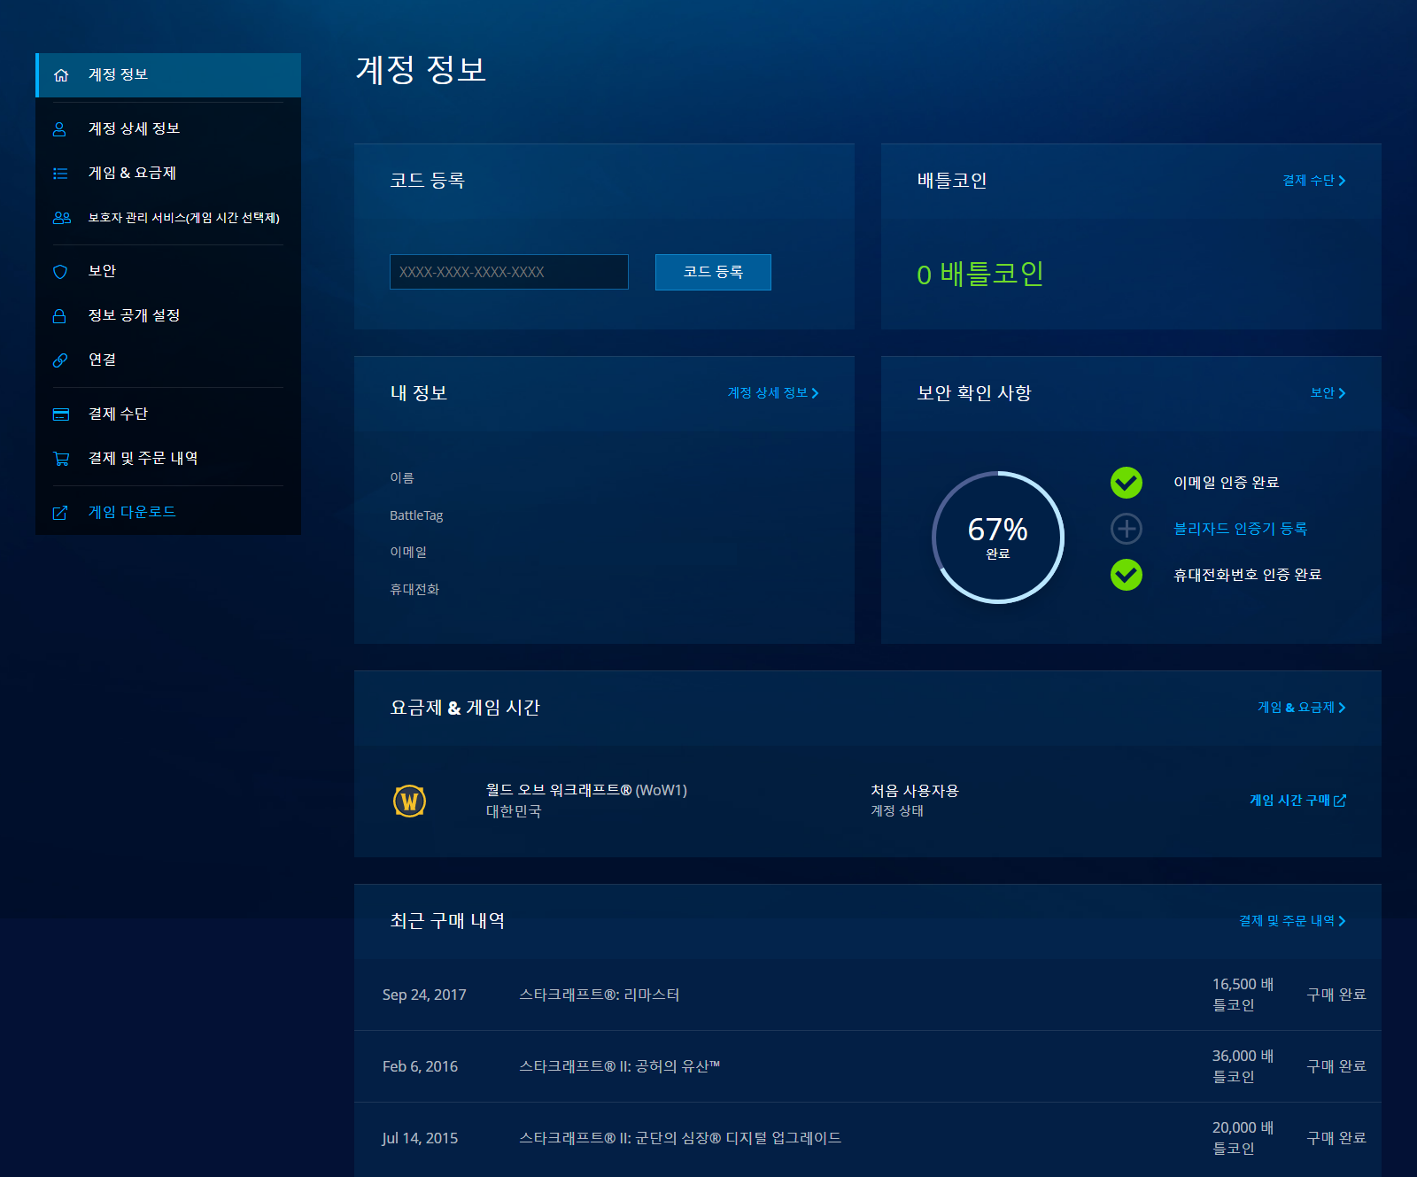The width and height of the screenshot is (1417, 1177).
Task: Click the 휴대전화번호 인증 완료 status label
Action: (x=1248, y=575)
